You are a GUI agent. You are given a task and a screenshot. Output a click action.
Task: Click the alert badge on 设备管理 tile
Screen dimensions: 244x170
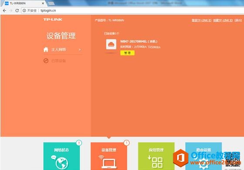click(126, 143)
